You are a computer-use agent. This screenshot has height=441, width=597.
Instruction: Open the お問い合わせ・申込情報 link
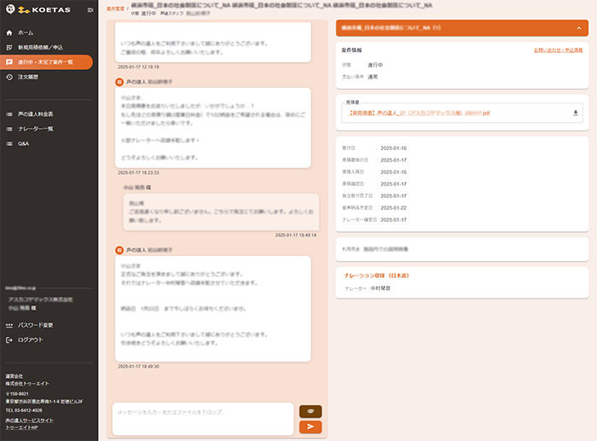(x=558, y=51)
